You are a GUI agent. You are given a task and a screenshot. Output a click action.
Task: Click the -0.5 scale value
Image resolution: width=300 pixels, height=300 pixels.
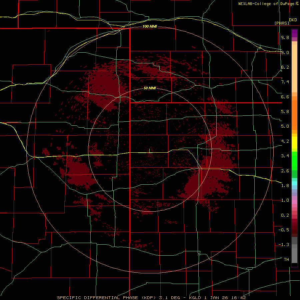pyautogui.click(x=284, y=230)
